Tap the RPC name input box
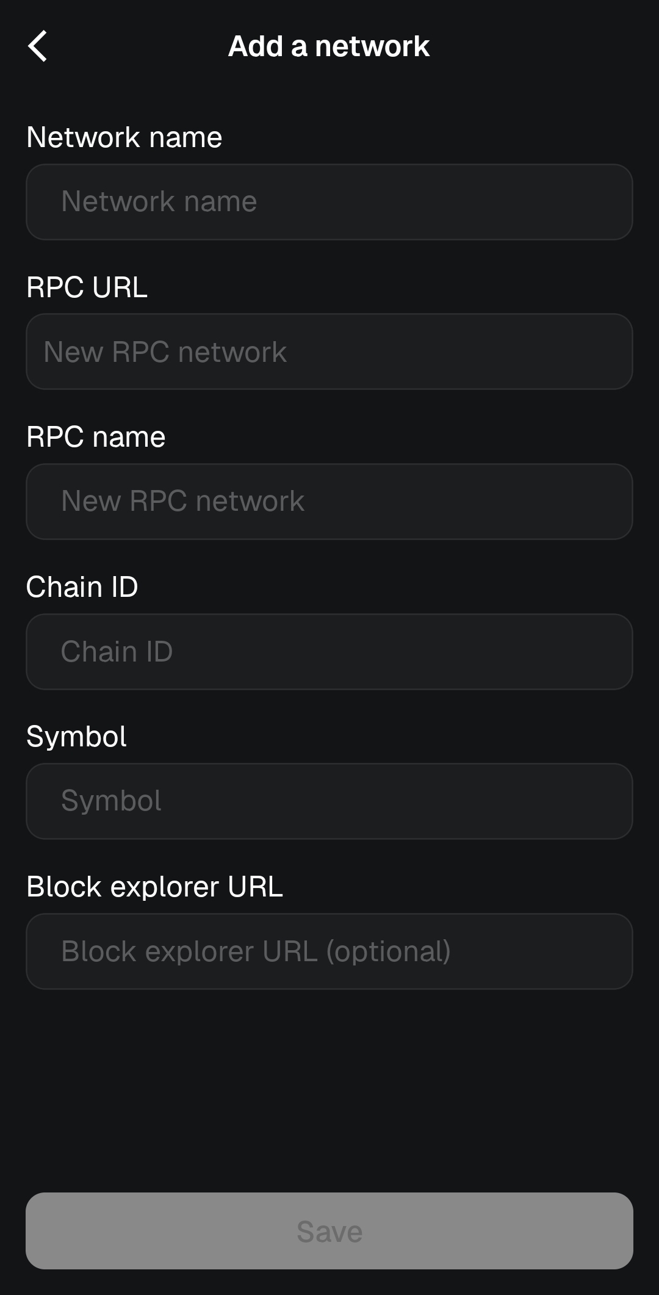This screenshot has width=659, height=1295. (329, 502)
